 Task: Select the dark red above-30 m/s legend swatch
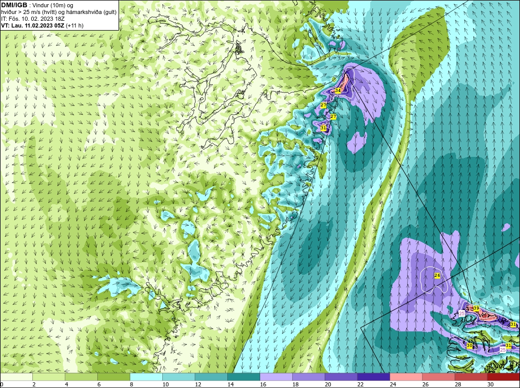point(503,377)
